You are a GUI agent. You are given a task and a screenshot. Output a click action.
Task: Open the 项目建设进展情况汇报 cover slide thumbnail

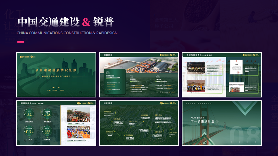(x=56, y=75)
